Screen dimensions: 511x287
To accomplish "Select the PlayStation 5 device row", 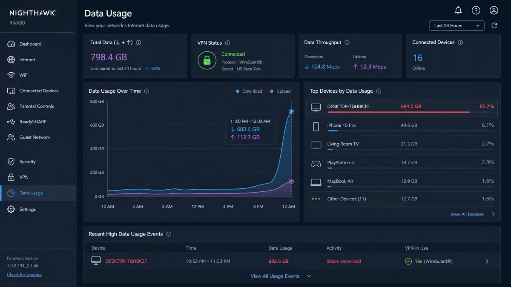I will (x=402, y=164).
